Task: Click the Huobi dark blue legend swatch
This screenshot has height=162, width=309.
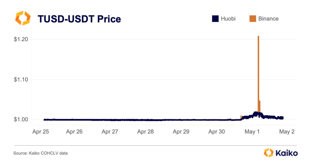Action: (215, 19)
